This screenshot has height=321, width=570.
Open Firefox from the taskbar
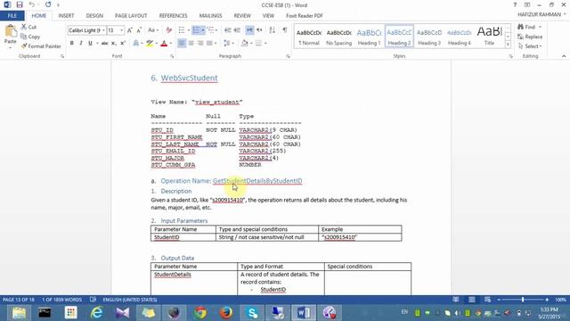pyautogui.click(x=226, y=313)
